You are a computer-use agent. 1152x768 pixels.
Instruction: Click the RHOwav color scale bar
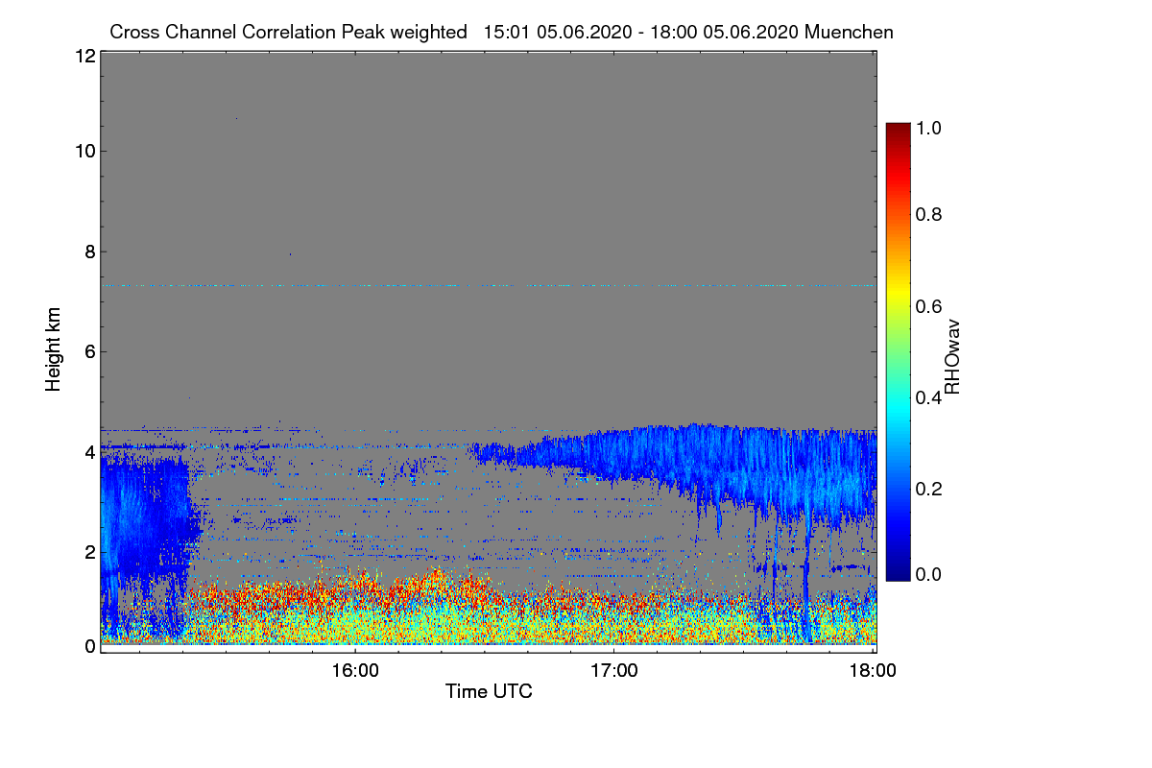(x=897, y=351)
